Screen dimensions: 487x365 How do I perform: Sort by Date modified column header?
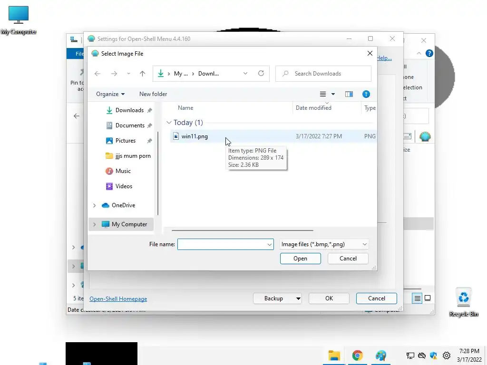pyautogui.click(x=313, y=108)
